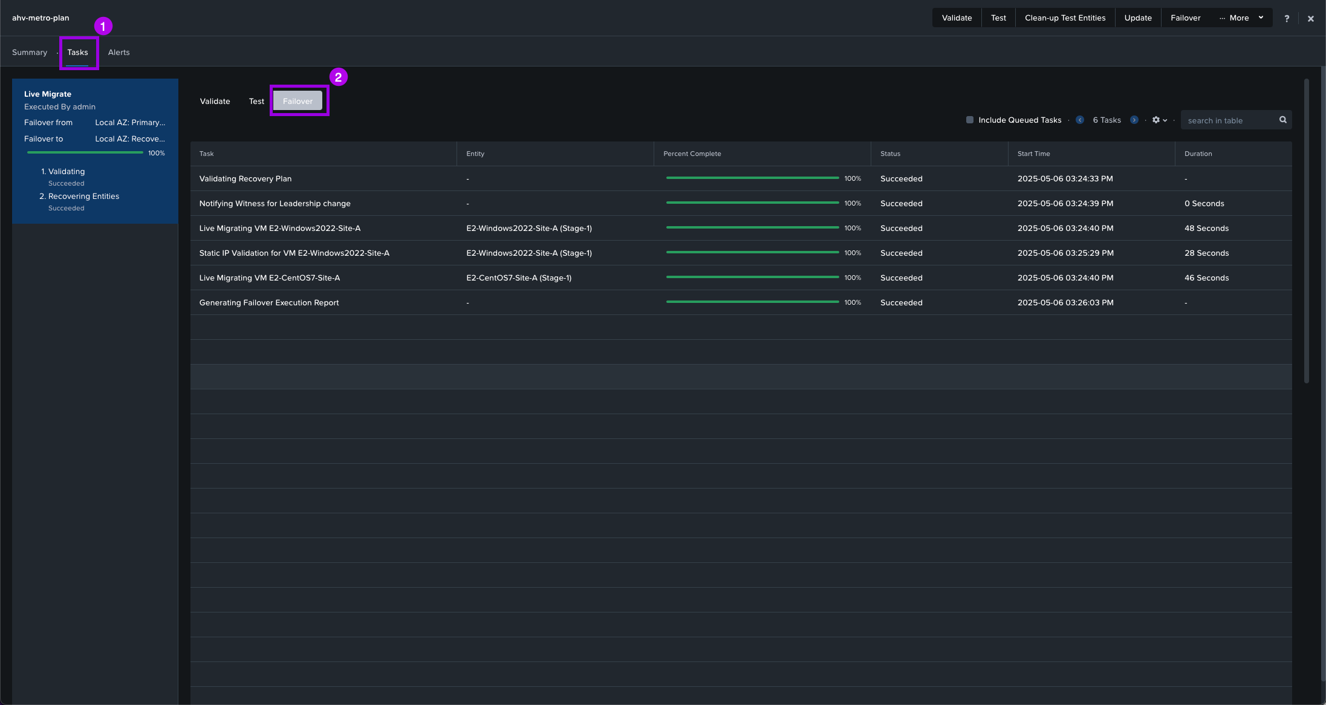Screen dimensions: 1326x705
Task: Click Executed By admin text
Action: 60,106
